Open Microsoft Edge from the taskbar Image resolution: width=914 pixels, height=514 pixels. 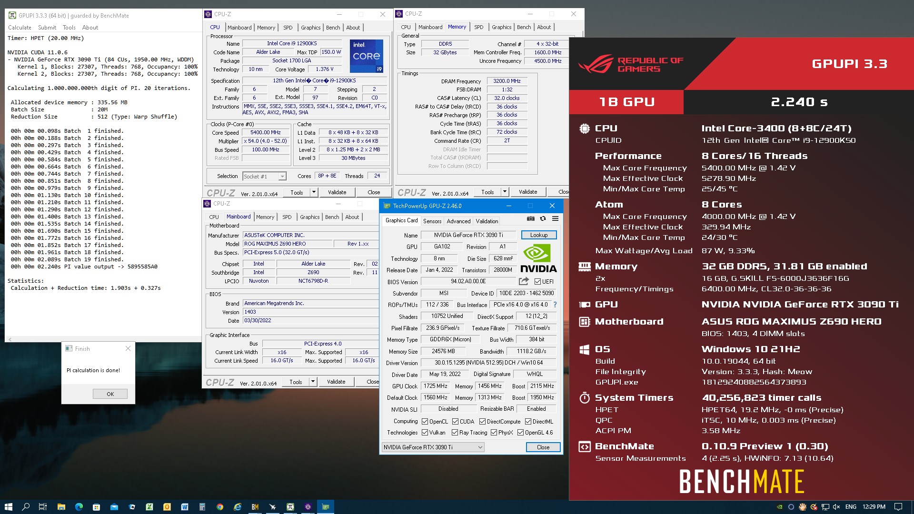coord(79,507)
